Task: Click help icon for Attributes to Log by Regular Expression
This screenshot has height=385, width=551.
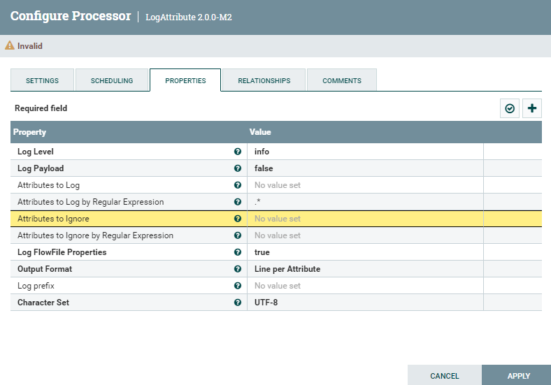Action: pyautogui.click(x=238, y=202)
